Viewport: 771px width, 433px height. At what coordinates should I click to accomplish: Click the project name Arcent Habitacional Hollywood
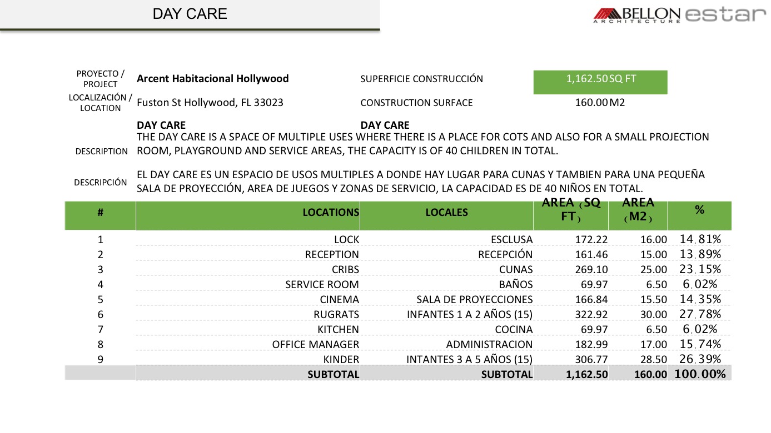click(213, 79)
